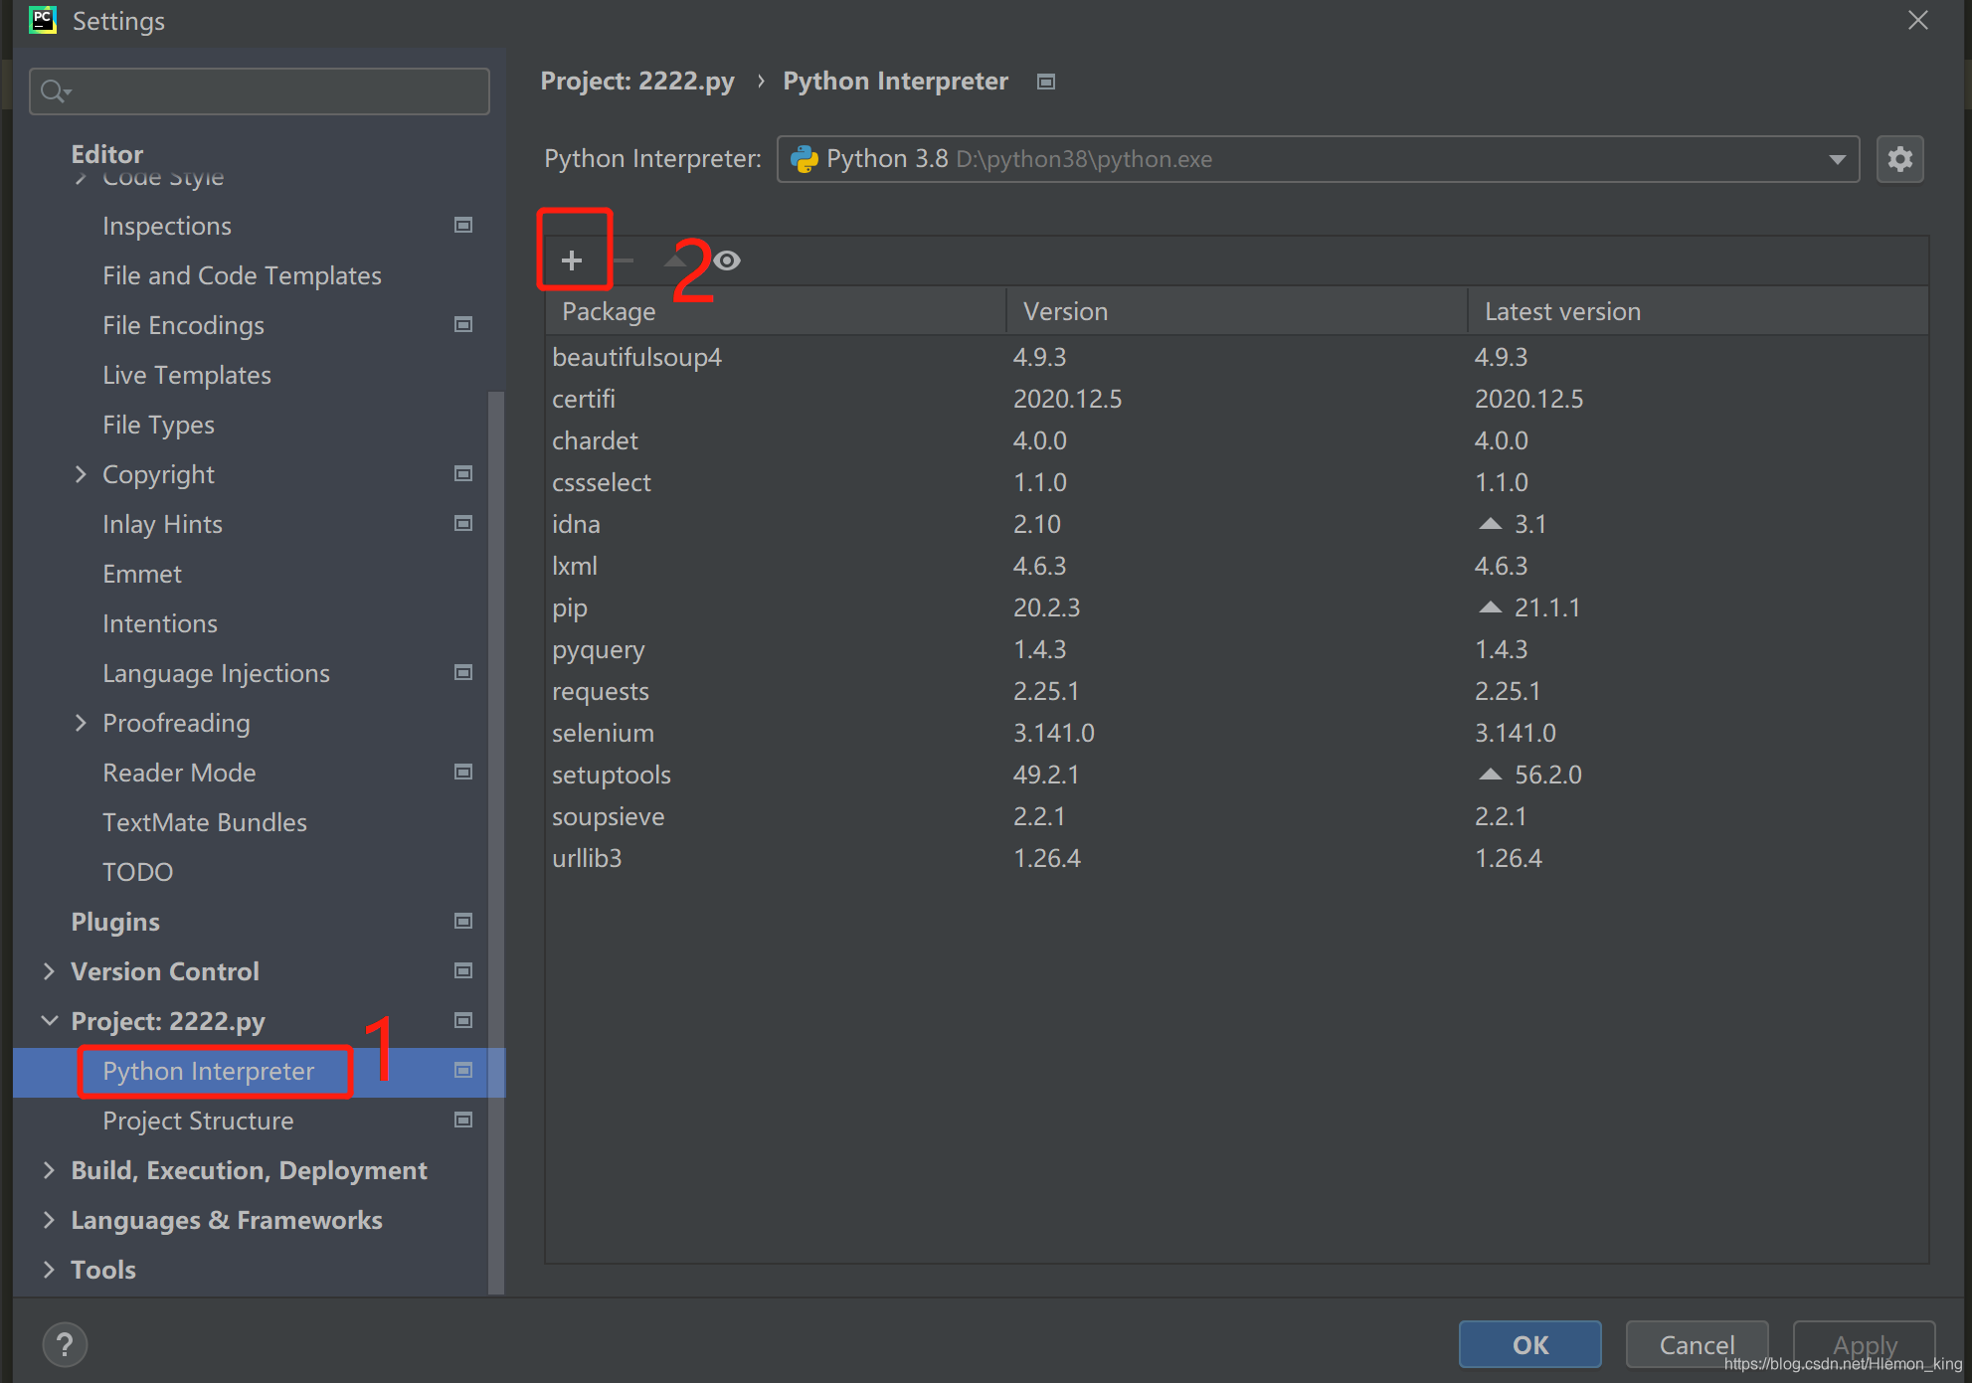Click the search settings input field
Screen dimensions: 1972x1383
[x=263, y=89]
